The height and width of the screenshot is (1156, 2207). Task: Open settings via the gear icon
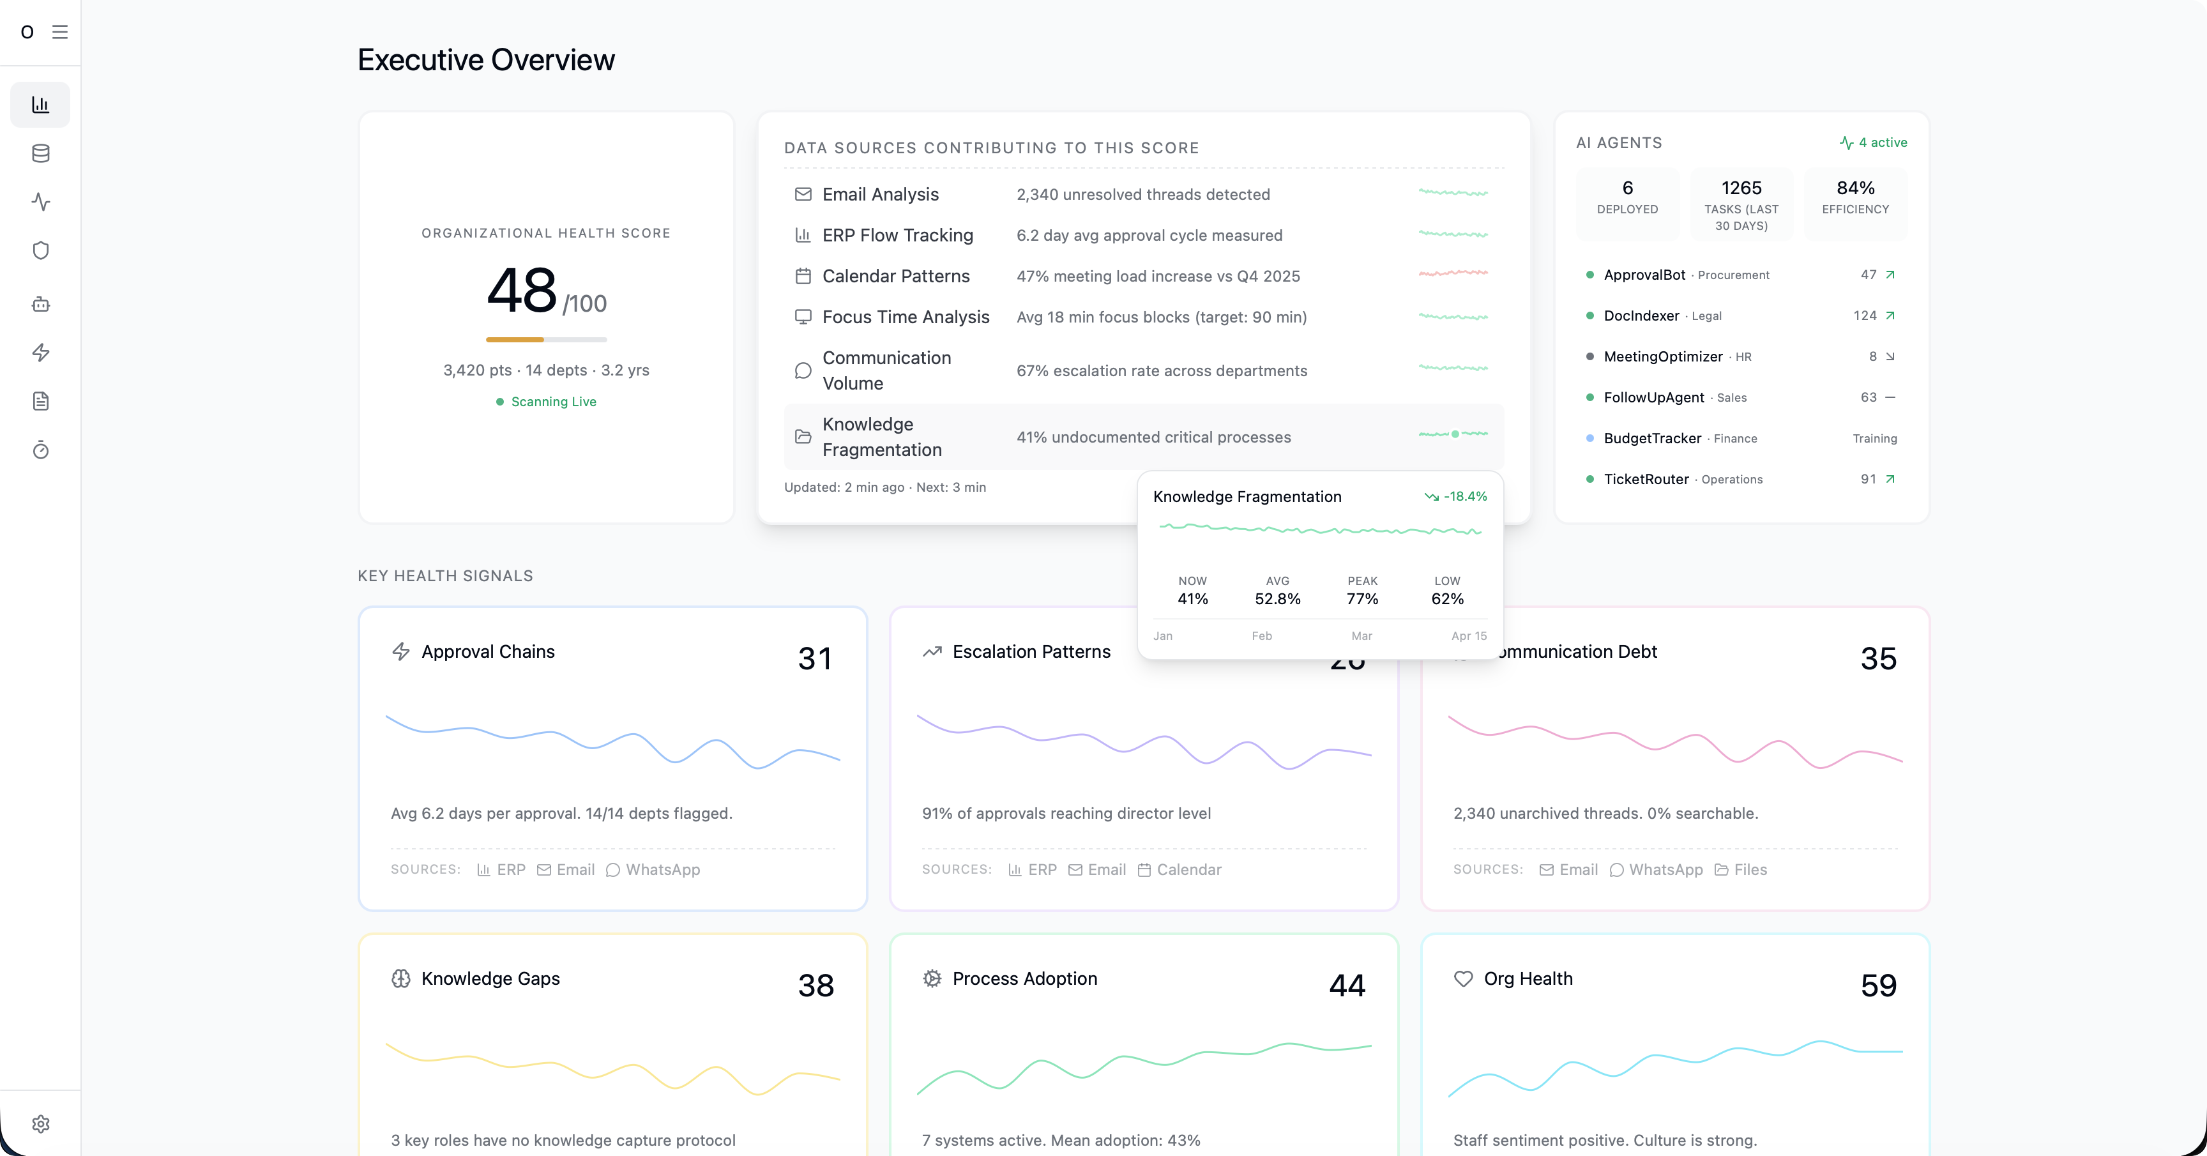[40, 1123]
